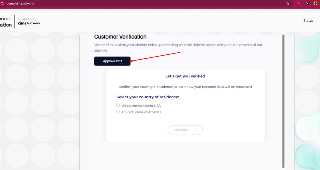Screen dimensions: 320x170
Task: Select the United States of America radio button
Action: pyautogui.click(x=118, y=112)
